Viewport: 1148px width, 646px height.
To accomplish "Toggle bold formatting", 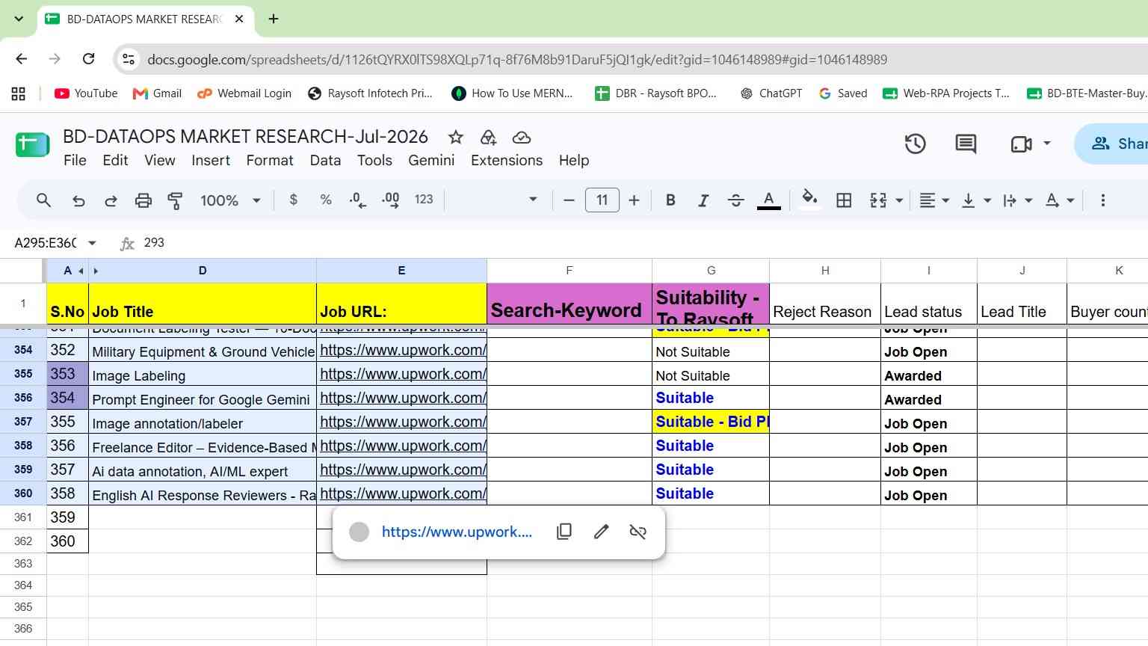I will click(670, 200).
